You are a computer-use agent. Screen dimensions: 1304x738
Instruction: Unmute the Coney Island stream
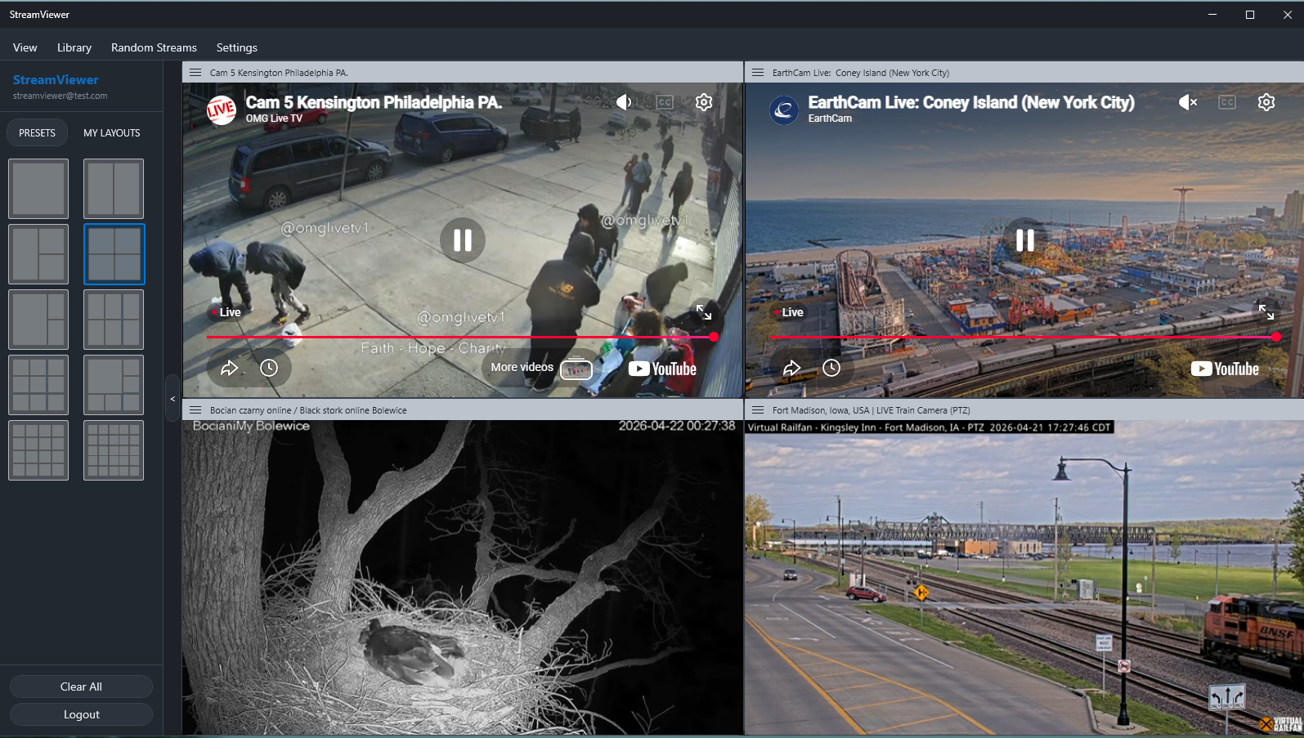(1188, 102)
